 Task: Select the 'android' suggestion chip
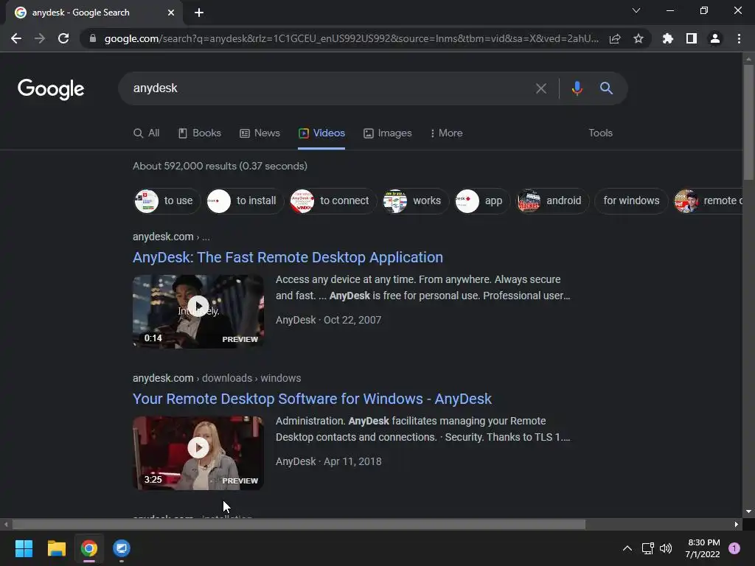[x=552, y=200]
